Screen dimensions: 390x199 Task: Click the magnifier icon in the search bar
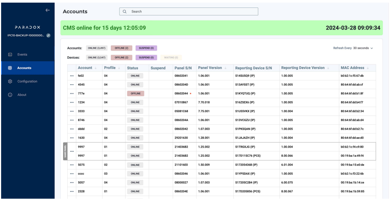pyautogui.click(x=125, y=12)
